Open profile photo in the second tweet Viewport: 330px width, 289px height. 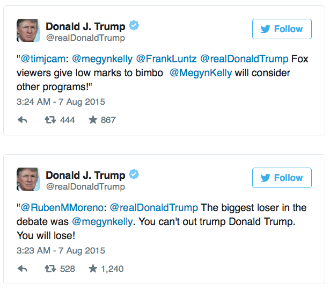28,179
